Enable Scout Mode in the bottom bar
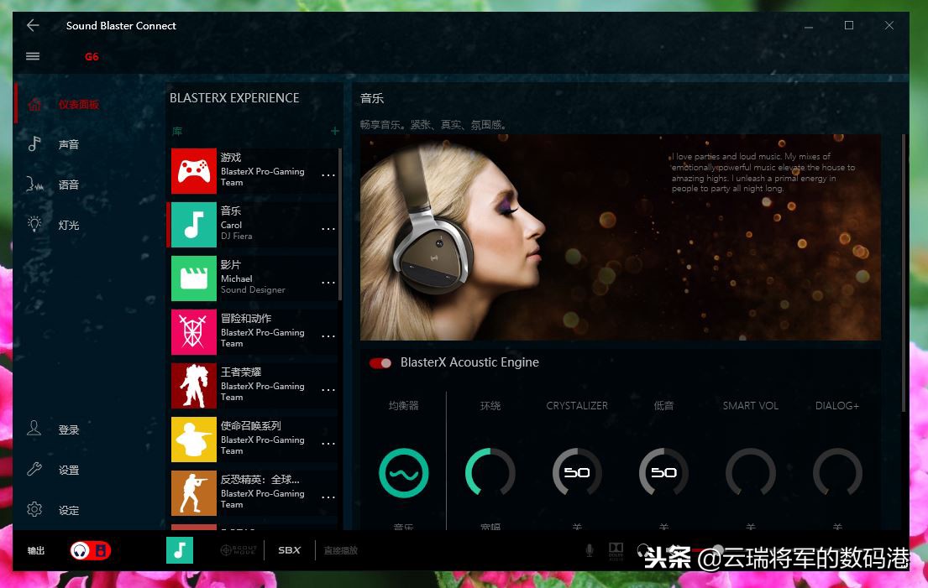The height and width of the screenshot is (588, 928). click(x=238, y=550)
